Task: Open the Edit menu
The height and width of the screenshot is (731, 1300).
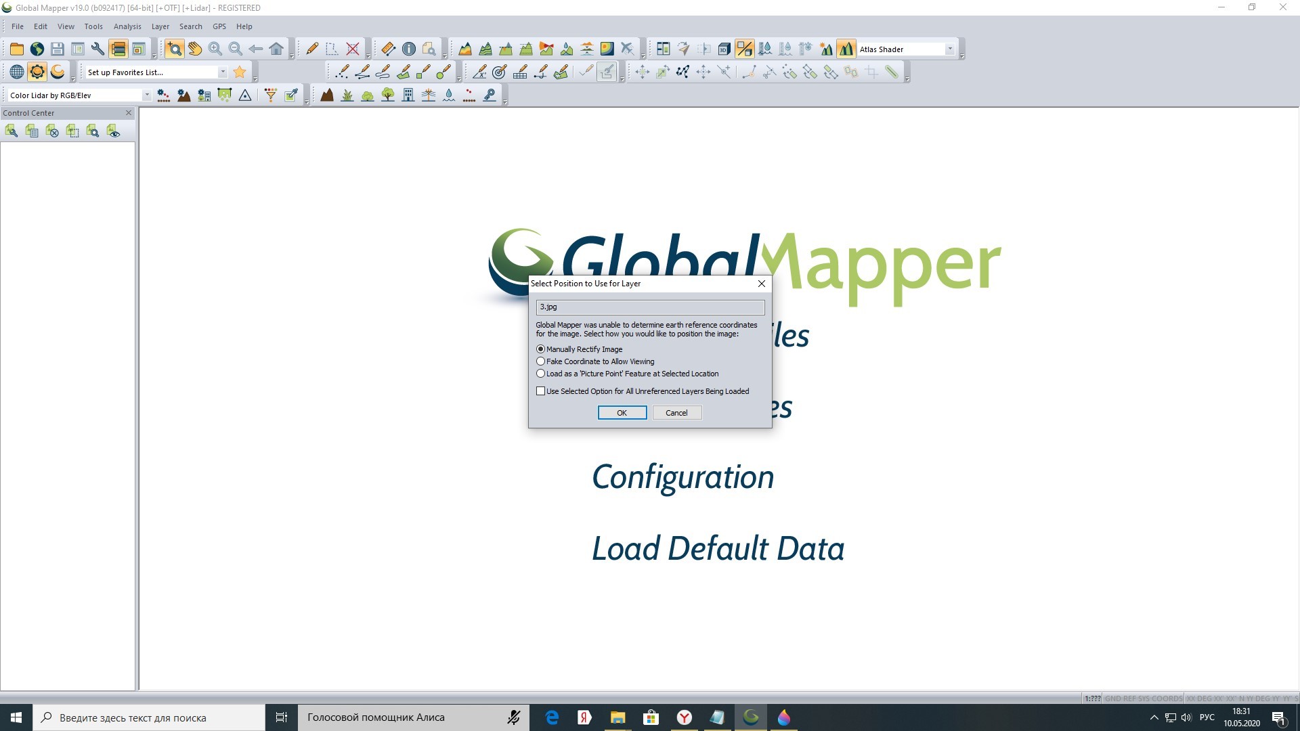Action: coord(41,26)
